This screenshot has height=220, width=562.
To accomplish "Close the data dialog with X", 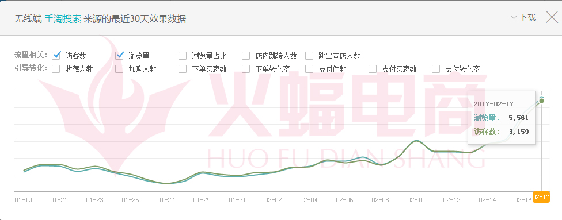I will pyautogui.click(x=552, y=17).
